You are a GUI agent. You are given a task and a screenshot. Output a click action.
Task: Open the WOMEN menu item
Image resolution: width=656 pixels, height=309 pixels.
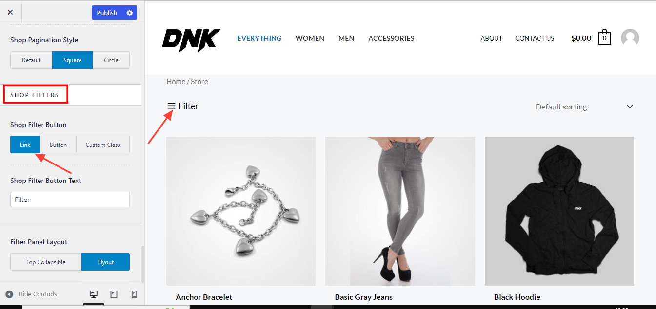(310, 38)
